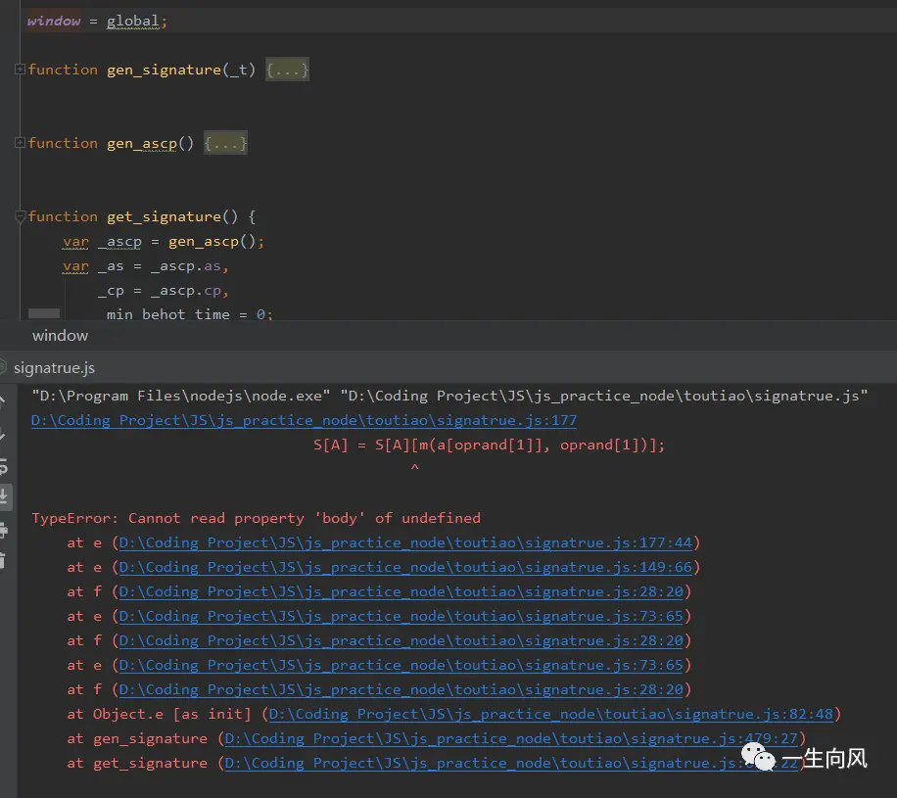Click the S[A] = S[A][m(a[oprand[1]] code line
The image size is (897, 798).
pyautogui.click(x=489, y=446)
